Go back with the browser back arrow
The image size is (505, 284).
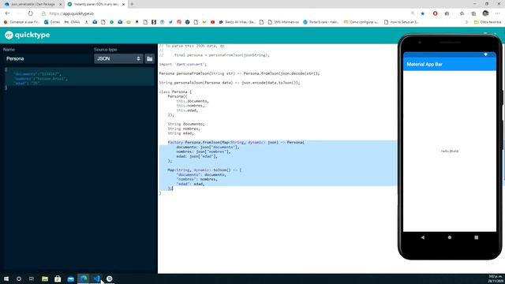pyautogui.click(x=7, y=13)
